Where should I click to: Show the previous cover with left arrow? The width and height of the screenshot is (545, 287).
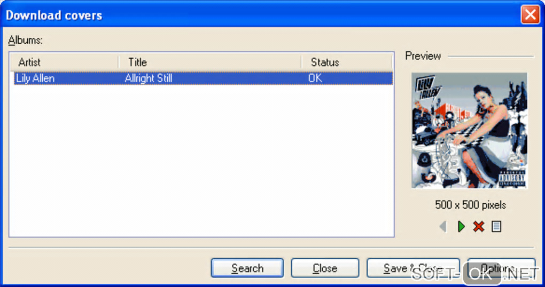pyautogui.click(x=443, y=227)
